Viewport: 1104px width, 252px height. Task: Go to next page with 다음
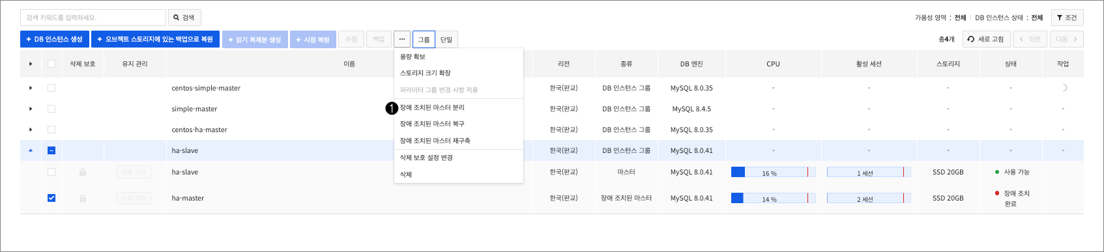[1067, 39]
